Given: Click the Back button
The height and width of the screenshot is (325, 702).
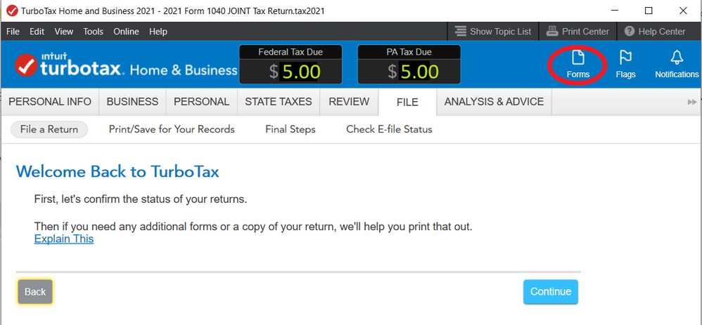Looking at the screenshot, I should [35, 291].
